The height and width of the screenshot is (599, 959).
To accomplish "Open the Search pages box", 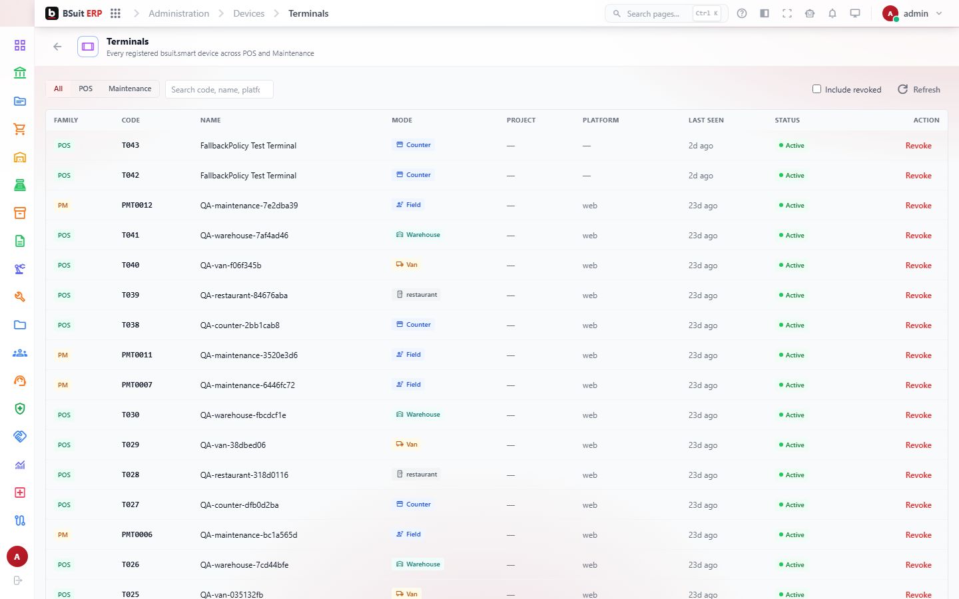I will pos(666,13).
